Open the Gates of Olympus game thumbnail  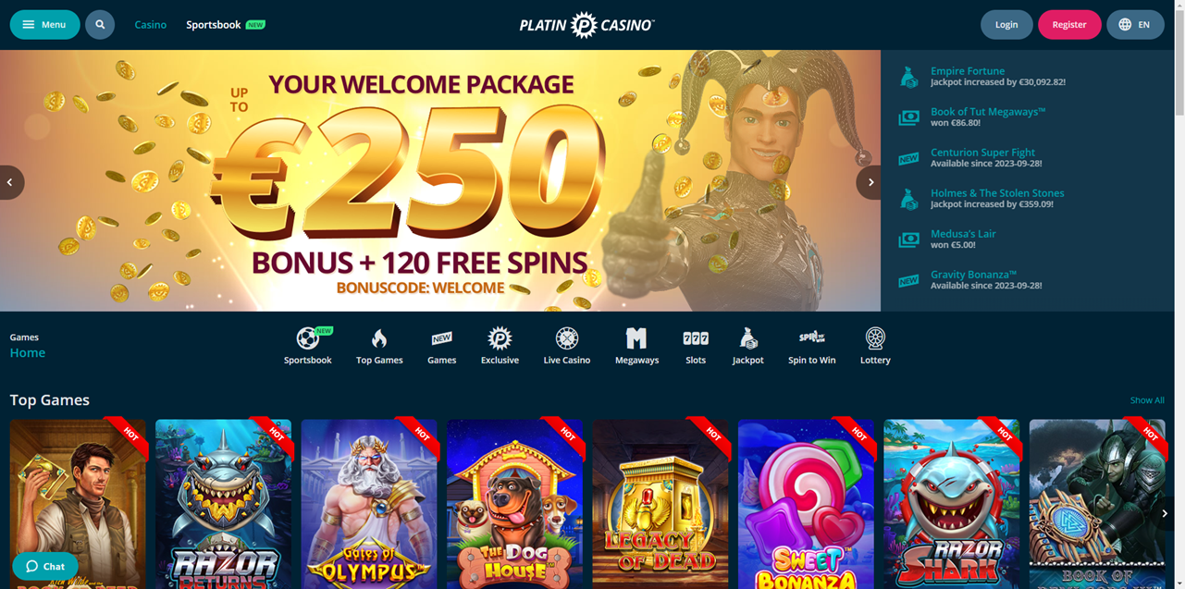(x=369, y=504)
